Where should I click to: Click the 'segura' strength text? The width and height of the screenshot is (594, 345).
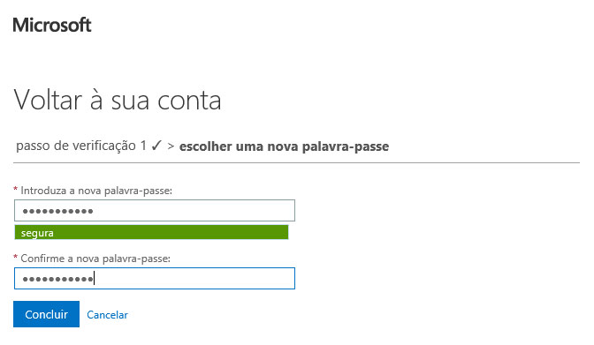click(x=37, y=233)
